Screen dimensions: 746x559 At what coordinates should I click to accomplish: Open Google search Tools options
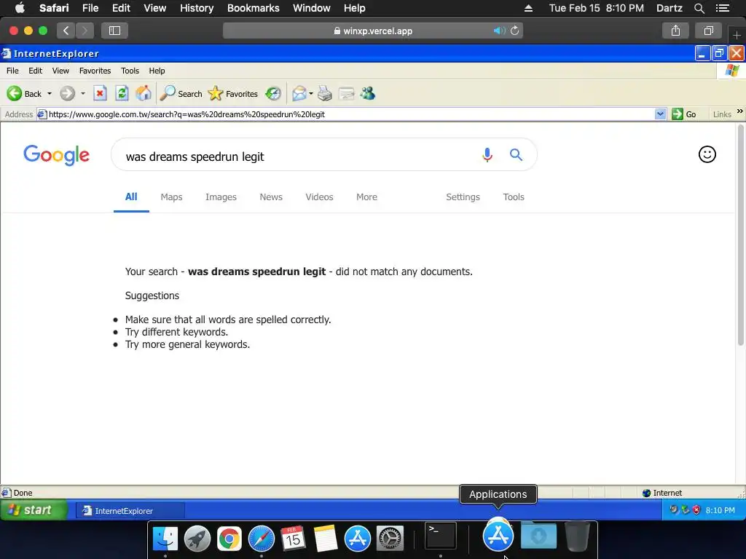coord(514,197)
